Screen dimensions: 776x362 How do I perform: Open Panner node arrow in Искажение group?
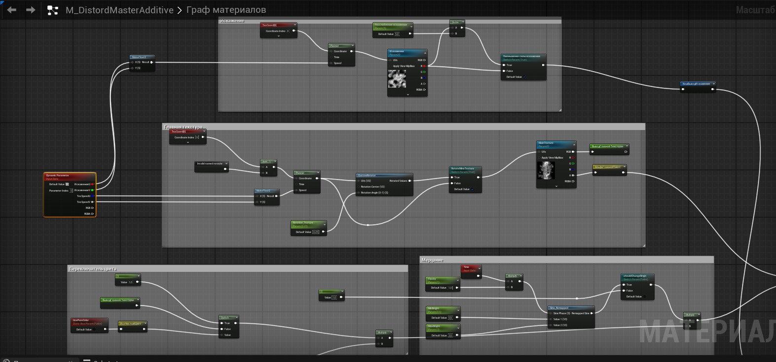[352, 46]
